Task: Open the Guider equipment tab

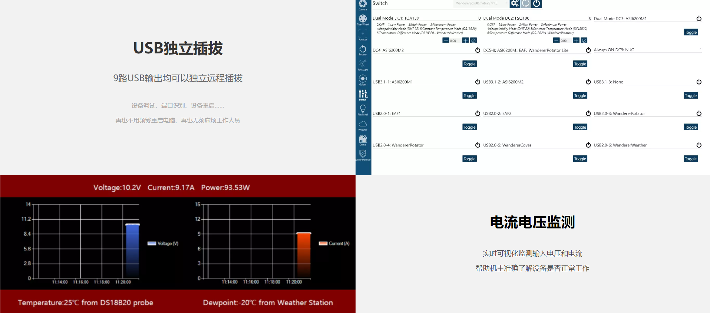Action: pyautogui.click(x=363, y=80)
